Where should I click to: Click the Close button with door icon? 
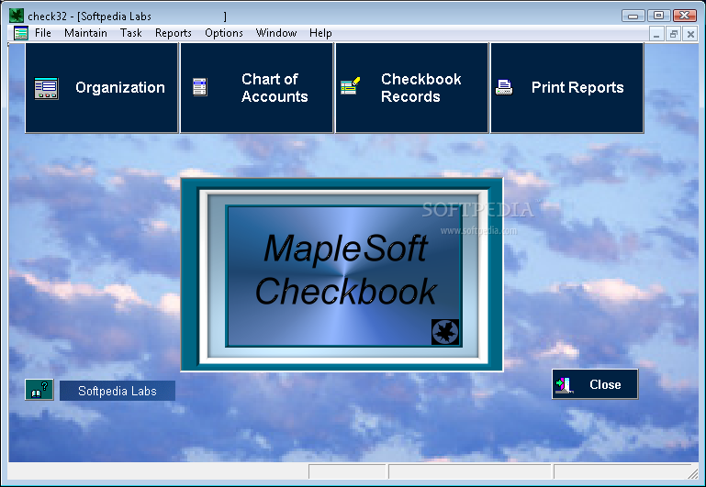coord(595,384)
